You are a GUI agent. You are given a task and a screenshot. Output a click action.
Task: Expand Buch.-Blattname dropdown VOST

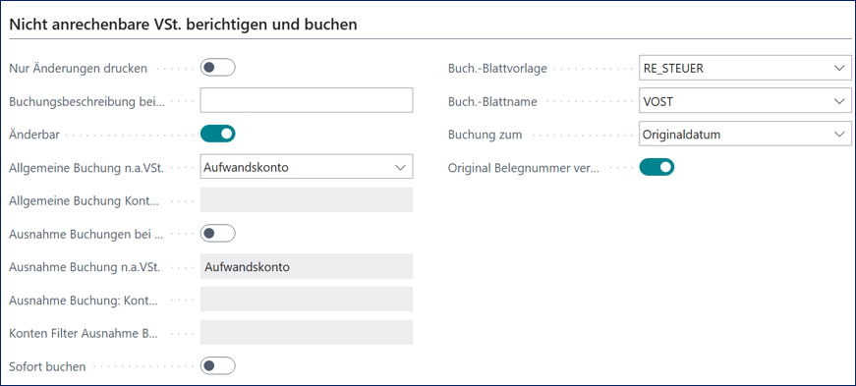[745, 101]
